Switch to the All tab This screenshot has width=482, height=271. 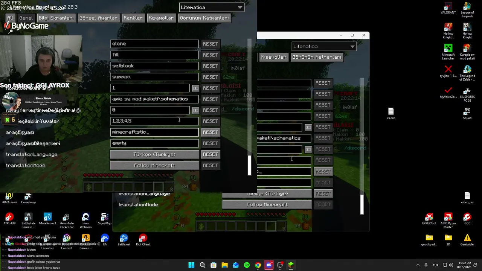coord(10,18)
